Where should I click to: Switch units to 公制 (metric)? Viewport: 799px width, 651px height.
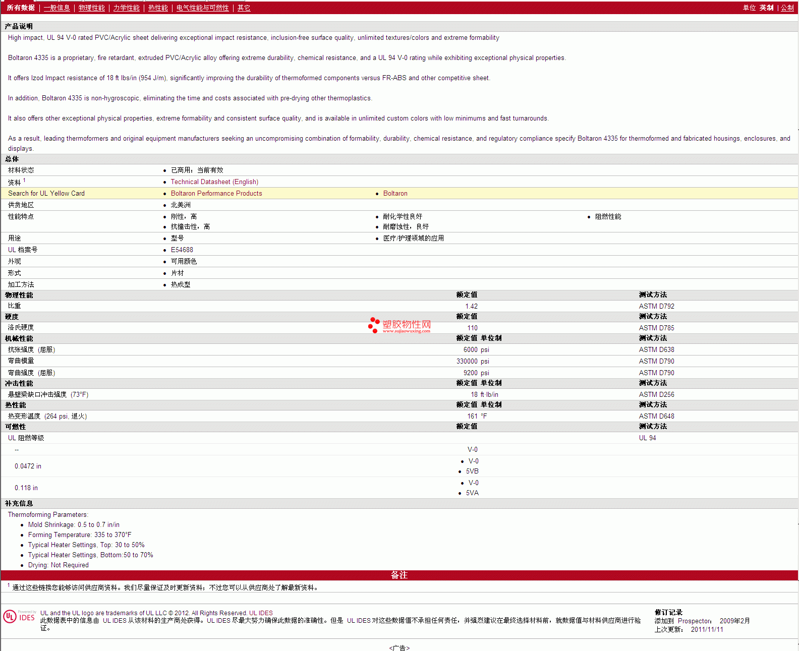coord(787,8)
